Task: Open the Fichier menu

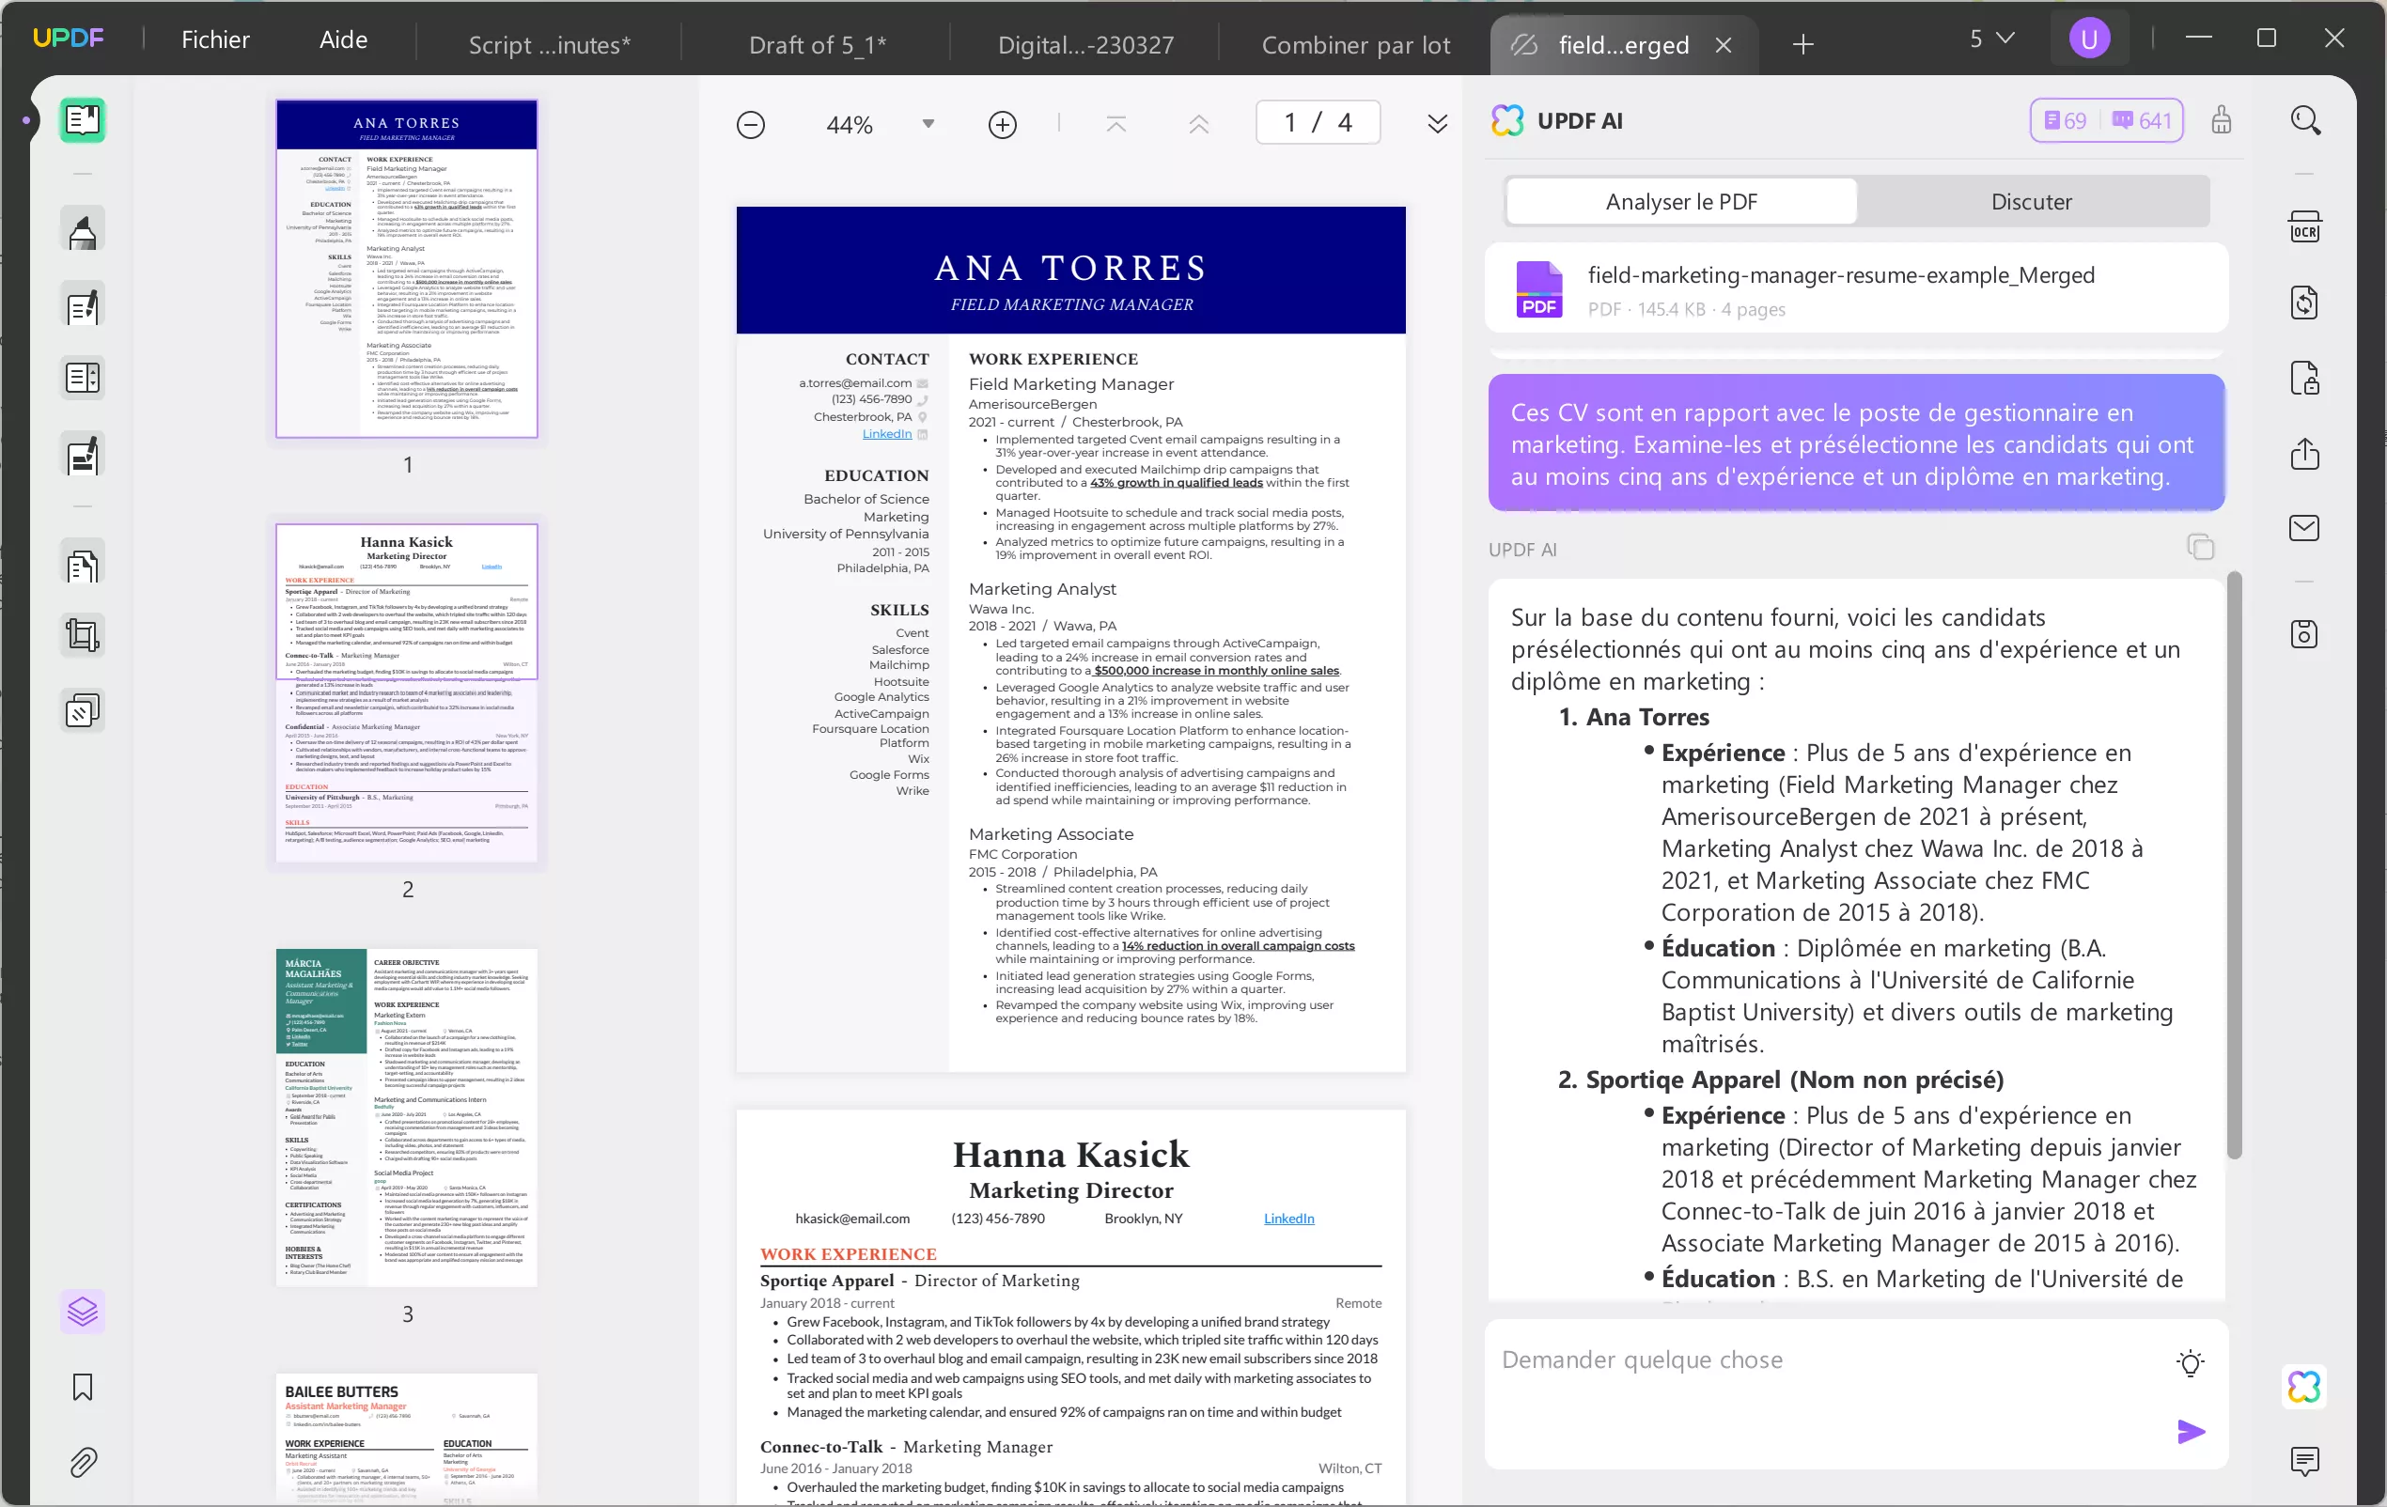Action: (215, 39)
